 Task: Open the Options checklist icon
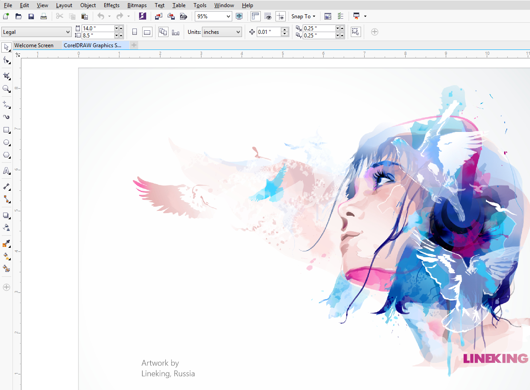point(341,16)
